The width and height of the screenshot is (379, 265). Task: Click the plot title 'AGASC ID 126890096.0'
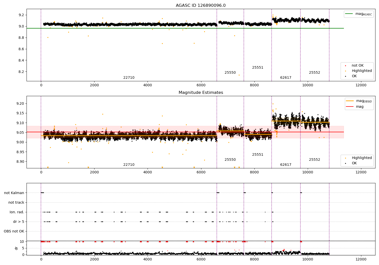click(201, 6)
